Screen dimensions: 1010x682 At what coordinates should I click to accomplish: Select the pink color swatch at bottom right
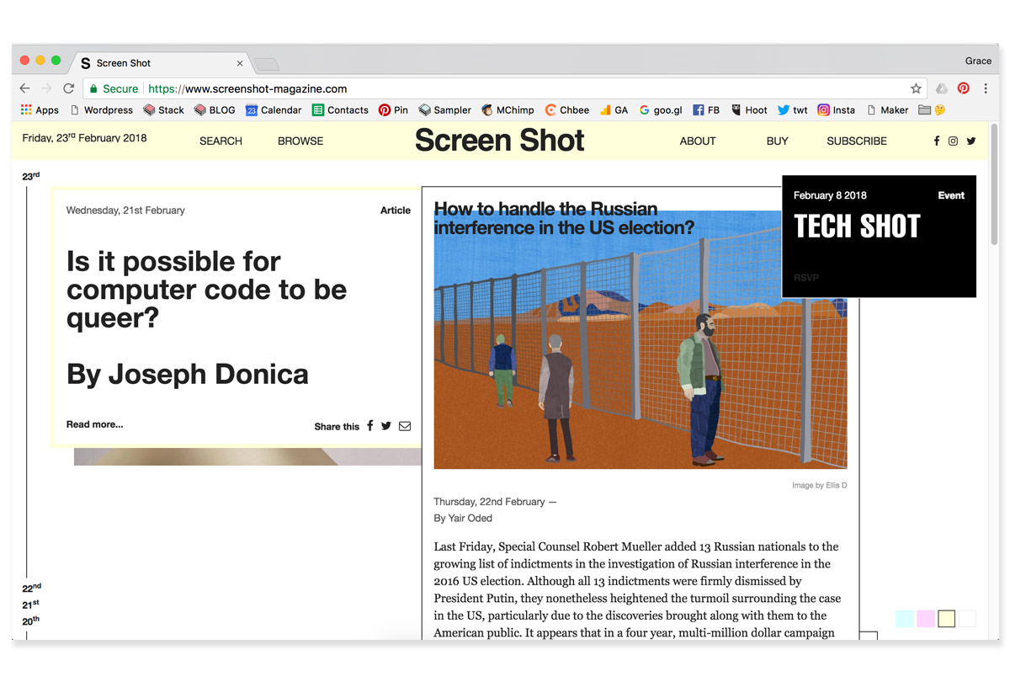[925, 618]
